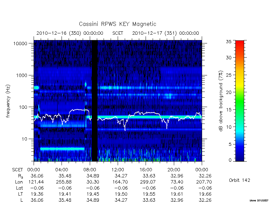Image resolution: width=269 pixels, height=202 pixels.
Task: Click local time value 19.41
Action: tap(65, 194)
